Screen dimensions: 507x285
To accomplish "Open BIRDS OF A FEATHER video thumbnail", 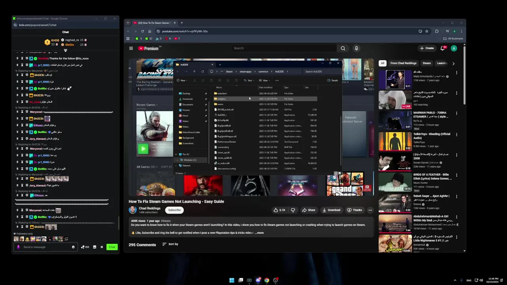I will coord(395,182).
